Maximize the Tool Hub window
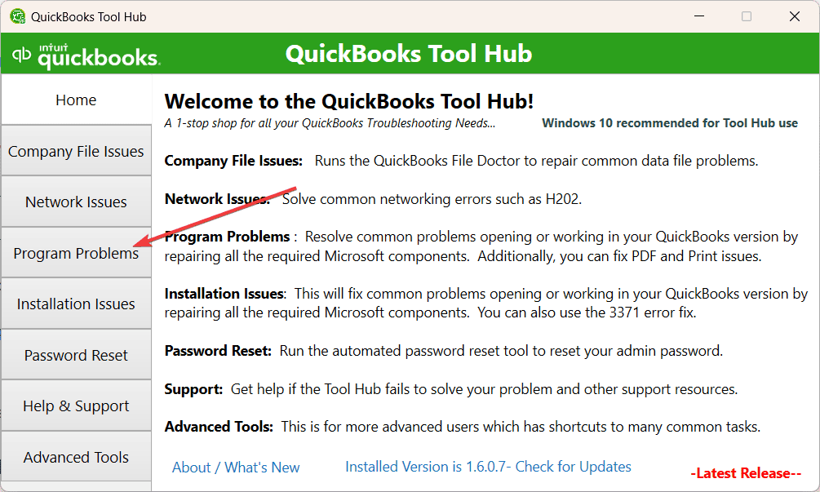 coord(747,16)
